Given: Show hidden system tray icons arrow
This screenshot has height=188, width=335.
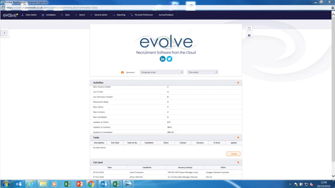Looking at the screenshot, I should [290, 184].
